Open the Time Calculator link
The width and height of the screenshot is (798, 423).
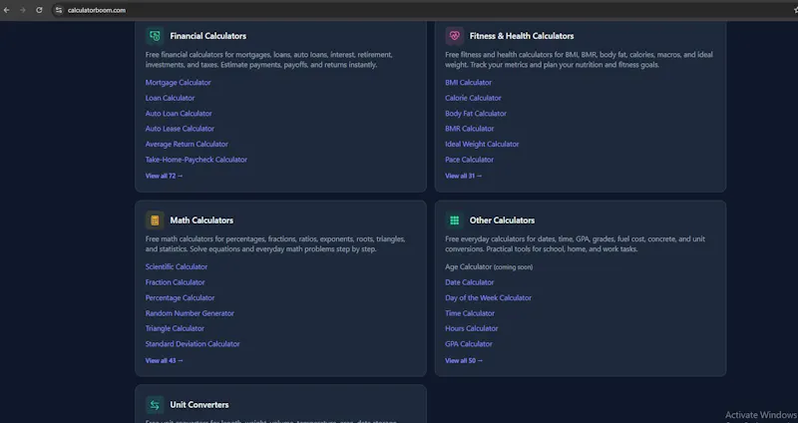(470, 313)
